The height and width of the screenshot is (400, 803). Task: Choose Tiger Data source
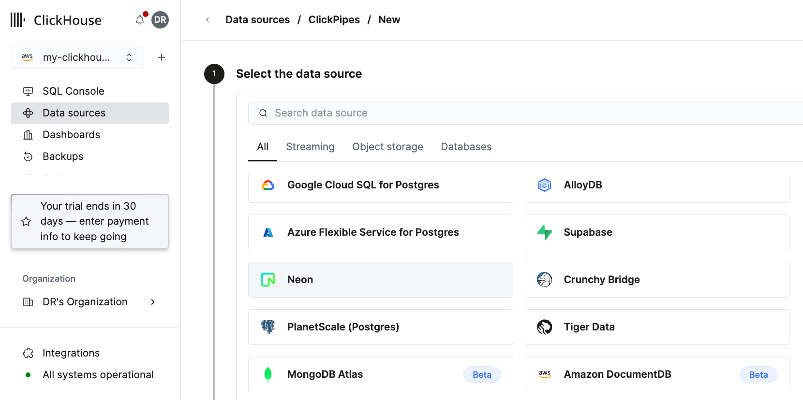pos(657,327)
